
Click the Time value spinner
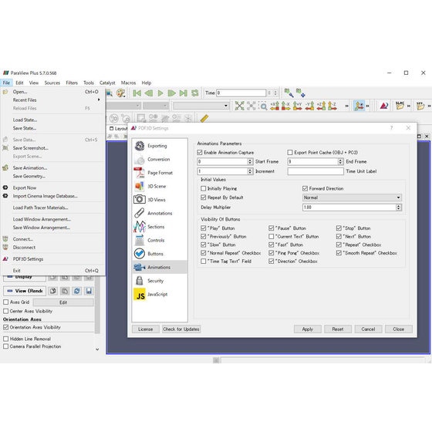(275, 93)
